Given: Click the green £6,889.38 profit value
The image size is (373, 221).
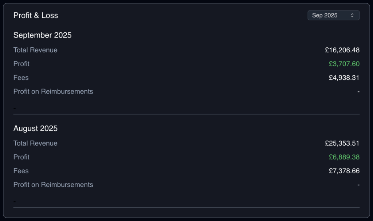Looking at the screenshot, I should (344, 157).
